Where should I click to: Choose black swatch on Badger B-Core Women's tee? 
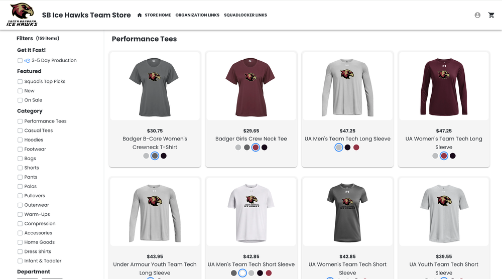[x=164, y=156]
